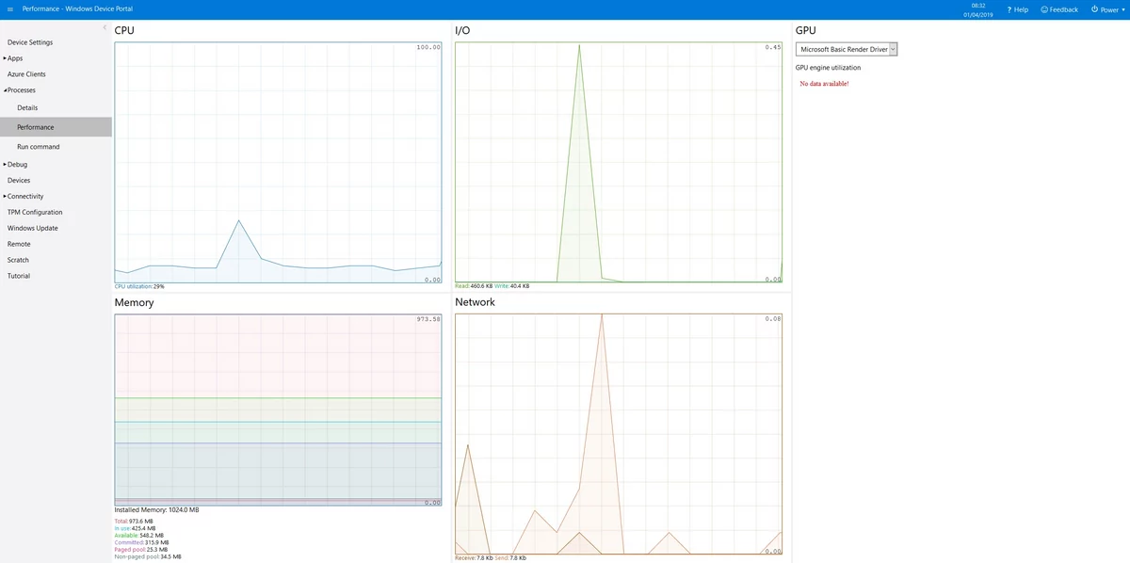This screenshot has height=563, width=1130.
Task: Click the I/O heading
Action: [462, 31]
